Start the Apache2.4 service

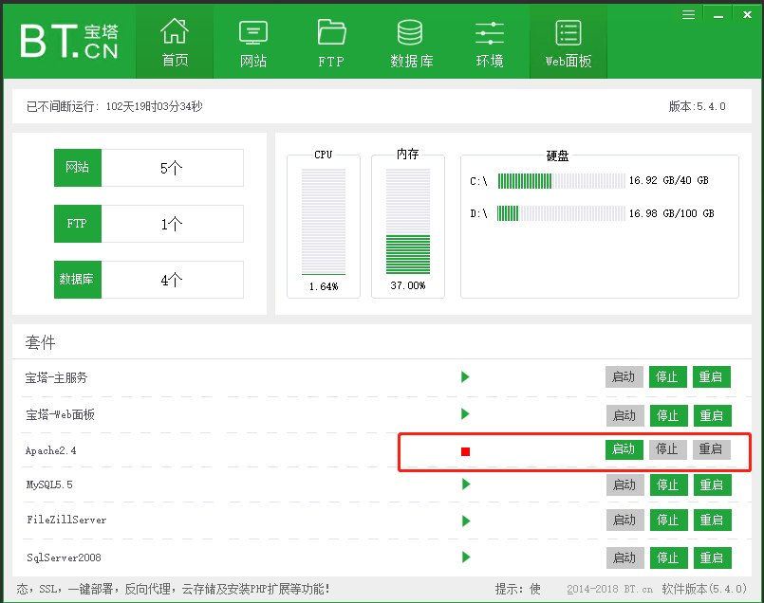point(624,449)
